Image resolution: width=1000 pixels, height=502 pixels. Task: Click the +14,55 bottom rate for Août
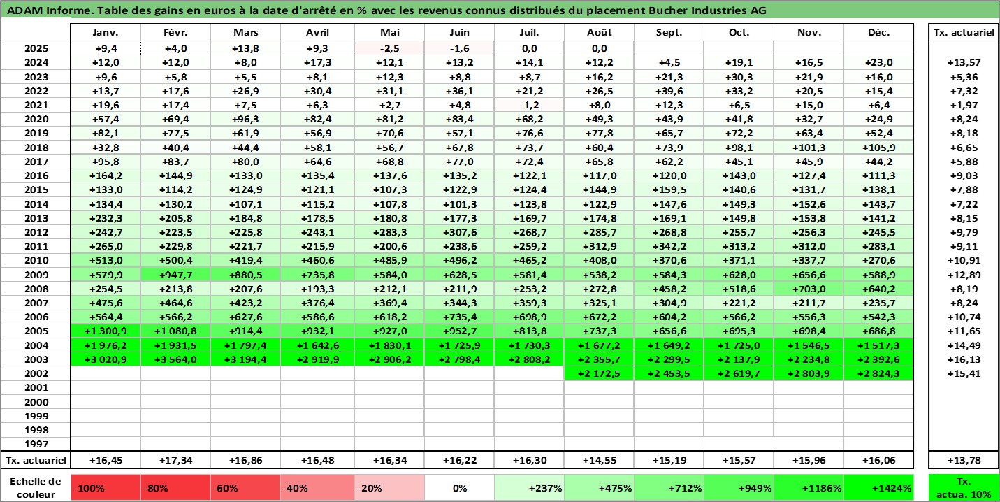[x=600, y=460]
